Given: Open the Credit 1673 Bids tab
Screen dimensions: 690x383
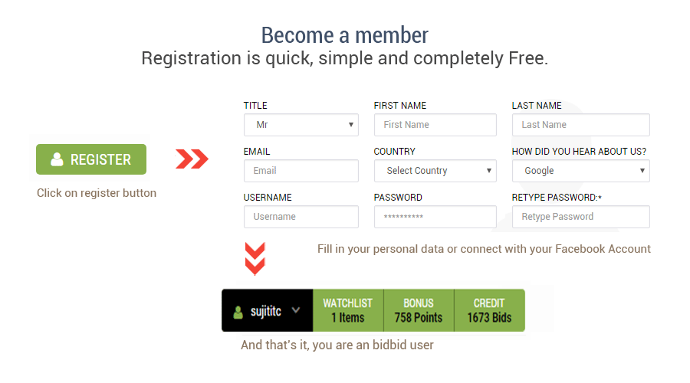Looking at the screenshot, I should pyautogui.click(x=489, y=310).
